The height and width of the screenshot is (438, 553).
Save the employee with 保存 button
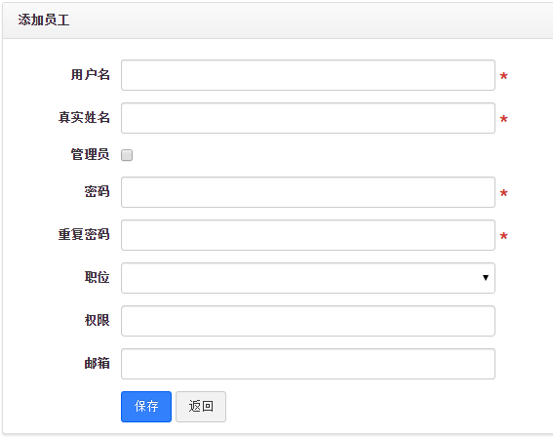click(146, 407)
